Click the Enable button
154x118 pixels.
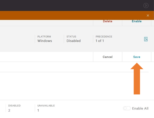click(x=137, y=21)
